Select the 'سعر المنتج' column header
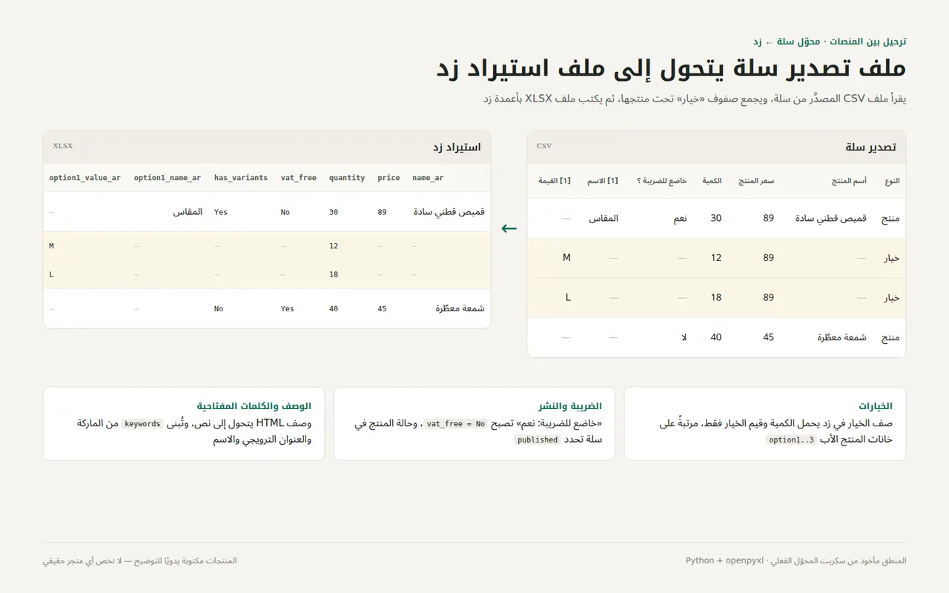 pyautogui.click(x=756, y=181)
